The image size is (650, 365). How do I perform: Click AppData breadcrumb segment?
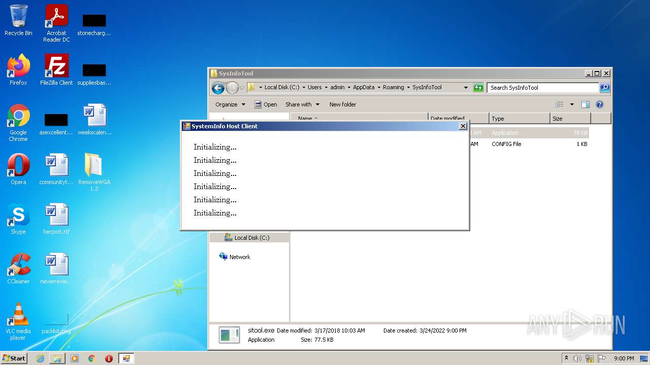click(364, 87)
